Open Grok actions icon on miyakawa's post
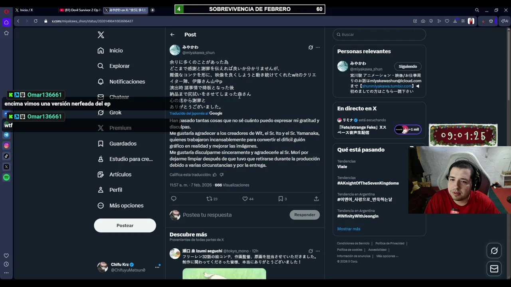511x287 pixels. click(x=311, y=47)
